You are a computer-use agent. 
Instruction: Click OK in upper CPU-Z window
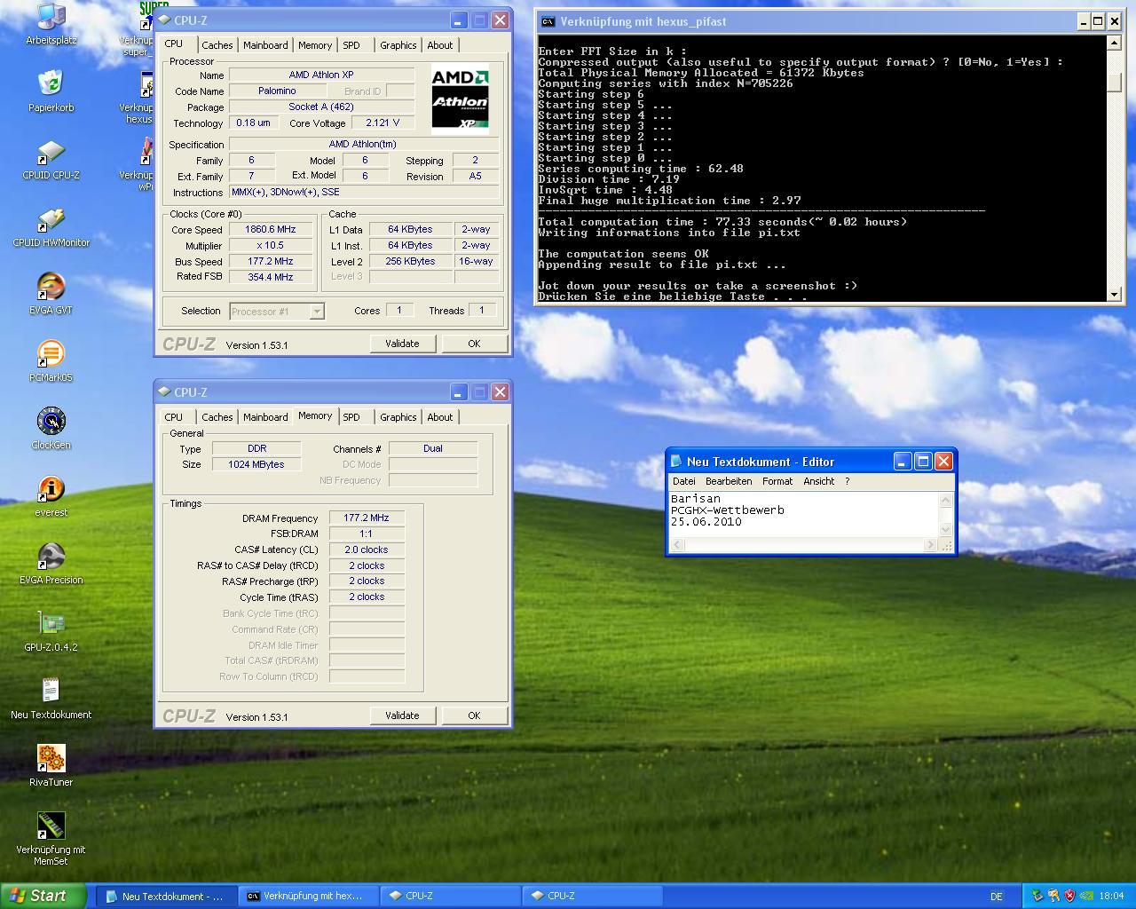(x=474, y=344)
